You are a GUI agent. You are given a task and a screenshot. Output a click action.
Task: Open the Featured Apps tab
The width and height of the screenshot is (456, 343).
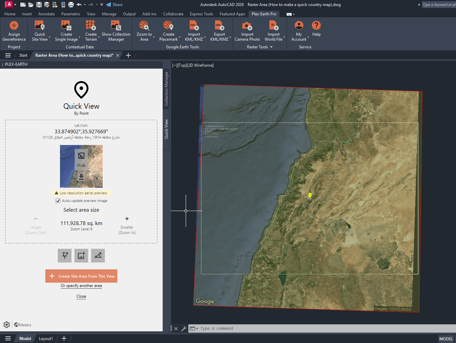pyautogui.click(x=232, y=14)
